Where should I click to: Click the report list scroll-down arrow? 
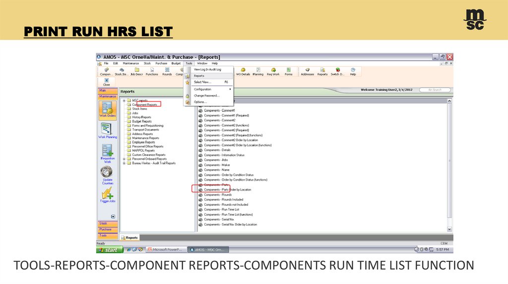[449, 229]
